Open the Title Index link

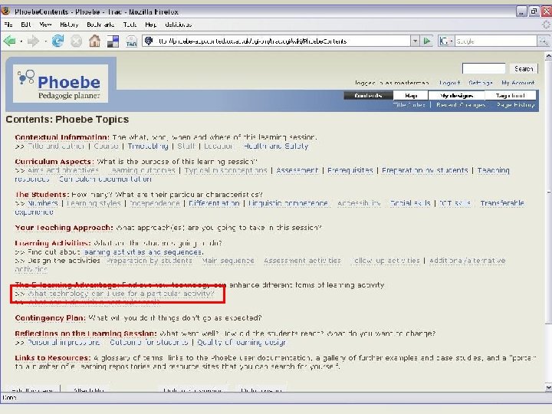pyautogui.click(x=409, y=104)
